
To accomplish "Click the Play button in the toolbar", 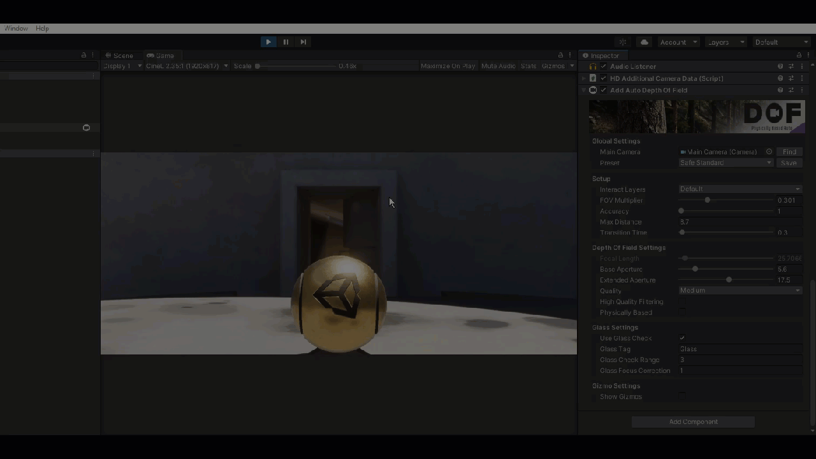I will (268, 42).
